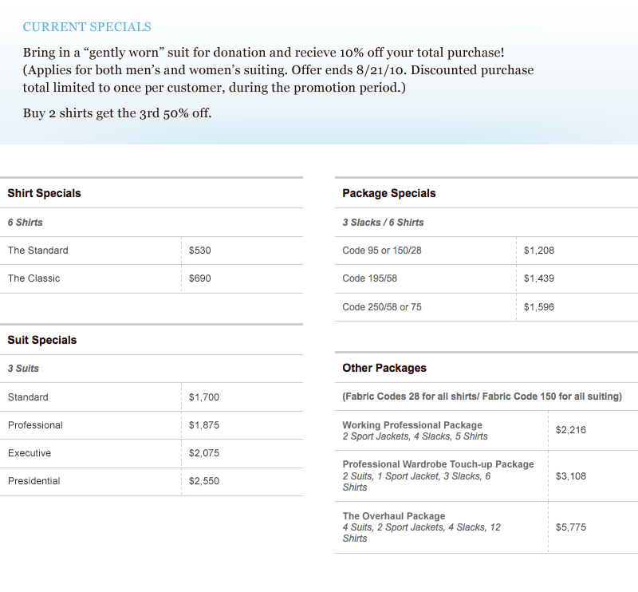Select The Overhaul Package title
638x592 pixels.
(x=394, y=516)
